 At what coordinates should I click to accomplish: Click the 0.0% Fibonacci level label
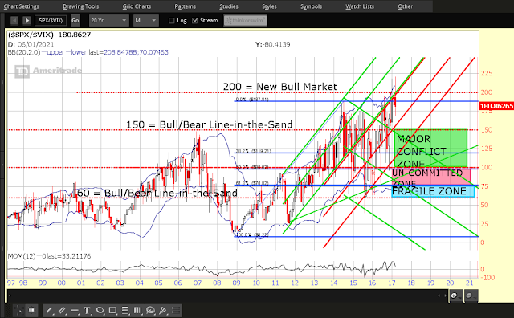click(252, 99)
